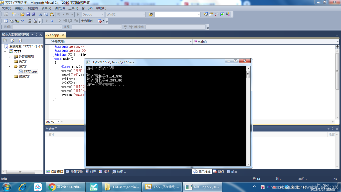Click the Save floppy disk icon
The width and height of the screenshot is (341, 192).
click(x=28, y=14)
